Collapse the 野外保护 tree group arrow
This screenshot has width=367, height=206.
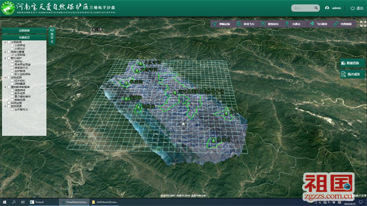click(5, 58)
